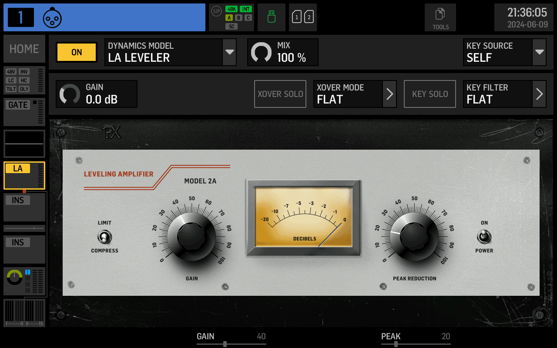
Task: Open the bus sends meter block
Action: coord(24,313)
